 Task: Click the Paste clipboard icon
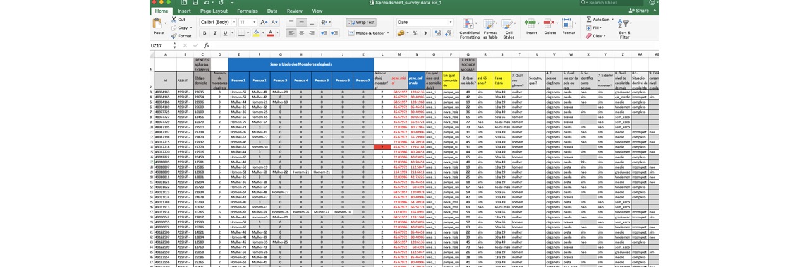point(158,24)
